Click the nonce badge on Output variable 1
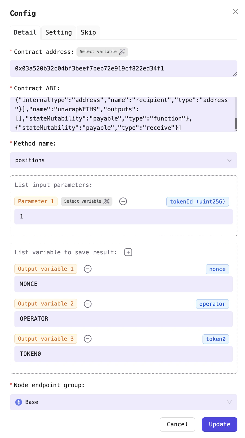This screenshot has height=438, width=245. click(x=217, y=269)
